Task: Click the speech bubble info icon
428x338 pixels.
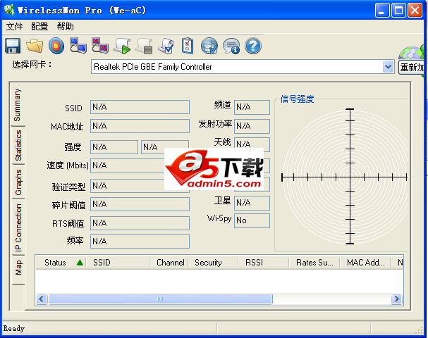Action: (231, 46)
